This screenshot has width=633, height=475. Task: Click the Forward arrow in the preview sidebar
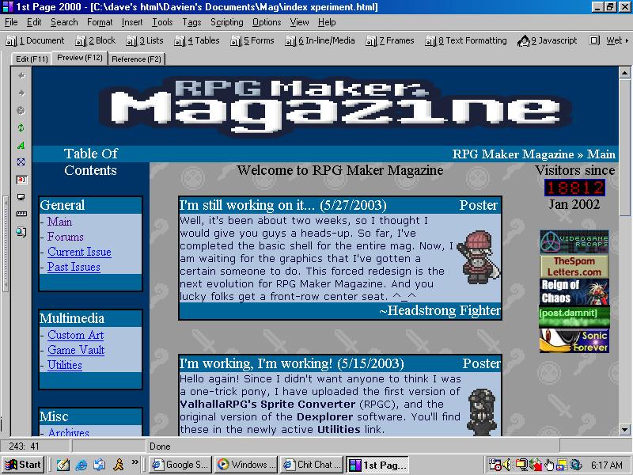click(21, 93)
